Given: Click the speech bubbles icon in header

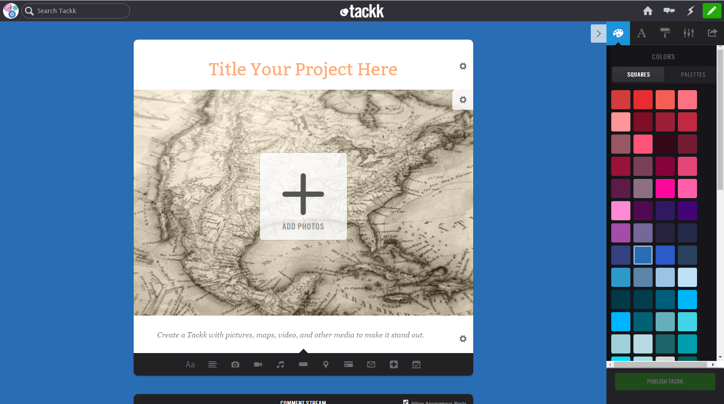Looking at the screenshot, I should [669, 11].
